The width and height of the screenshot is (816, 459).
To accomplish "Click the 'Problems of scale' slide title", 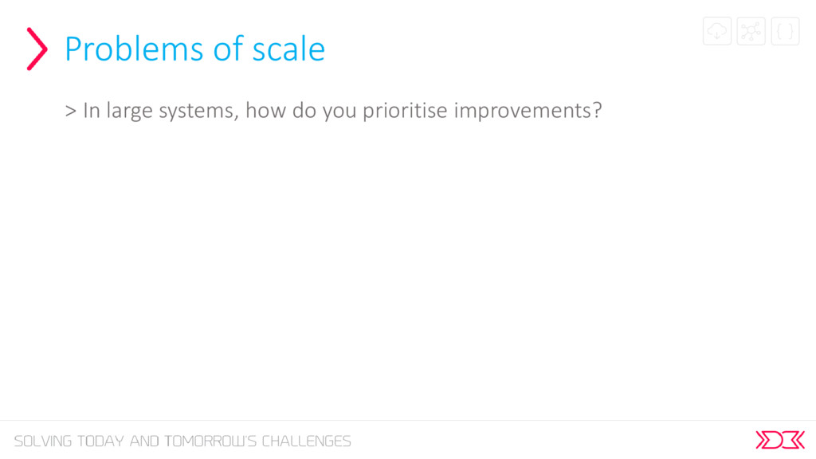I will (x=195, y=49).
